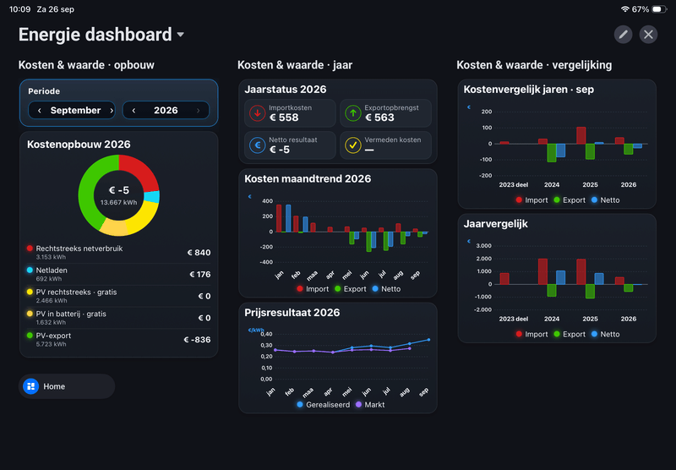This screenshot has height=470, width=676.
Task: Toggle Netto series in Kostenvergelijk jaren legend
Action: pyautogui.click(x=605, y=200)
